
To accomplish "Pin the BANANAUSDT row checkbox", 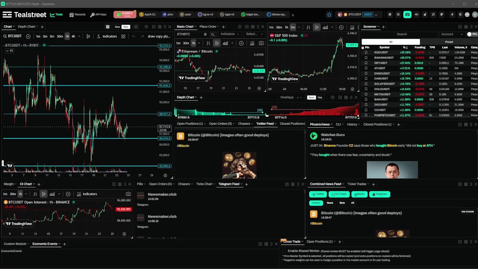I will (366, 58).
